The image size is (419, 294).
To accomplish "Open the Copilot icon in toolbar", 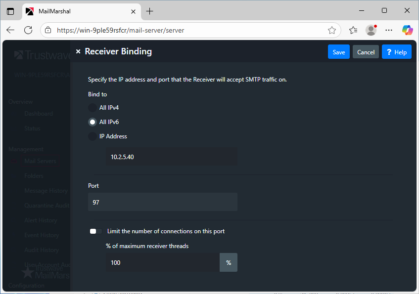I will [x=407, y=30].
